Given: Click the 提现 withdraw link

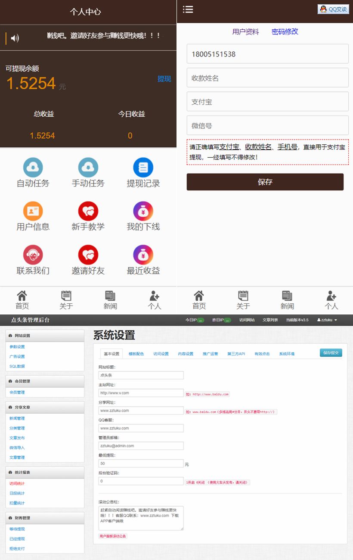Looking at the screenshot, I should pyautogui.click(x=164, y=79).
